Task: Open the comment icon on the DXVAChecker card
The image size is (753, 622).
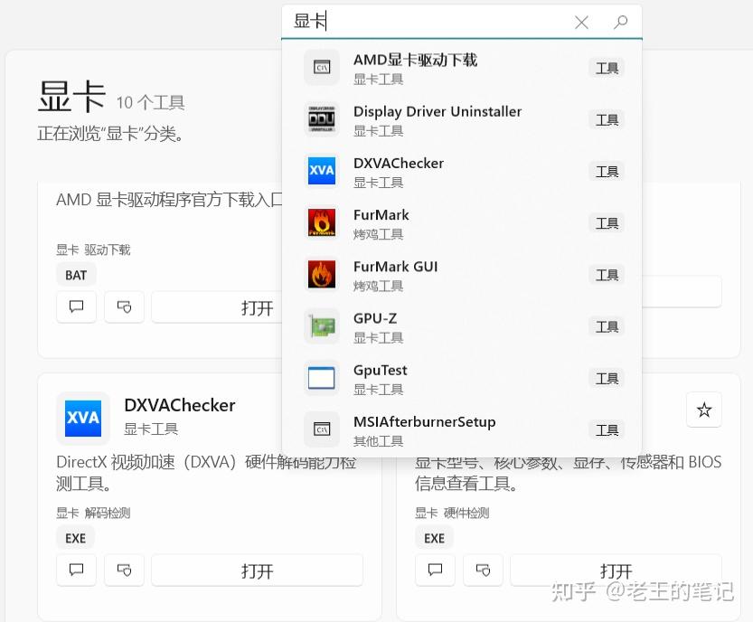Action: coord(76,570)
